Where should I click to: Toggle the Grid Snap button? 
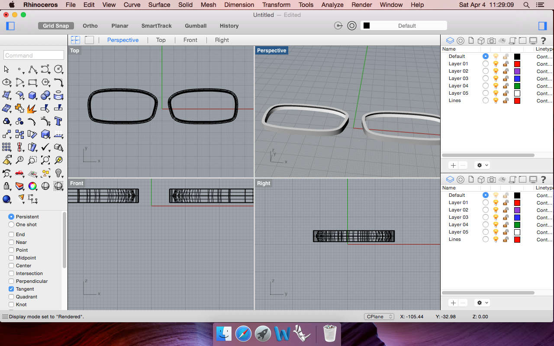tap(56, 26)
